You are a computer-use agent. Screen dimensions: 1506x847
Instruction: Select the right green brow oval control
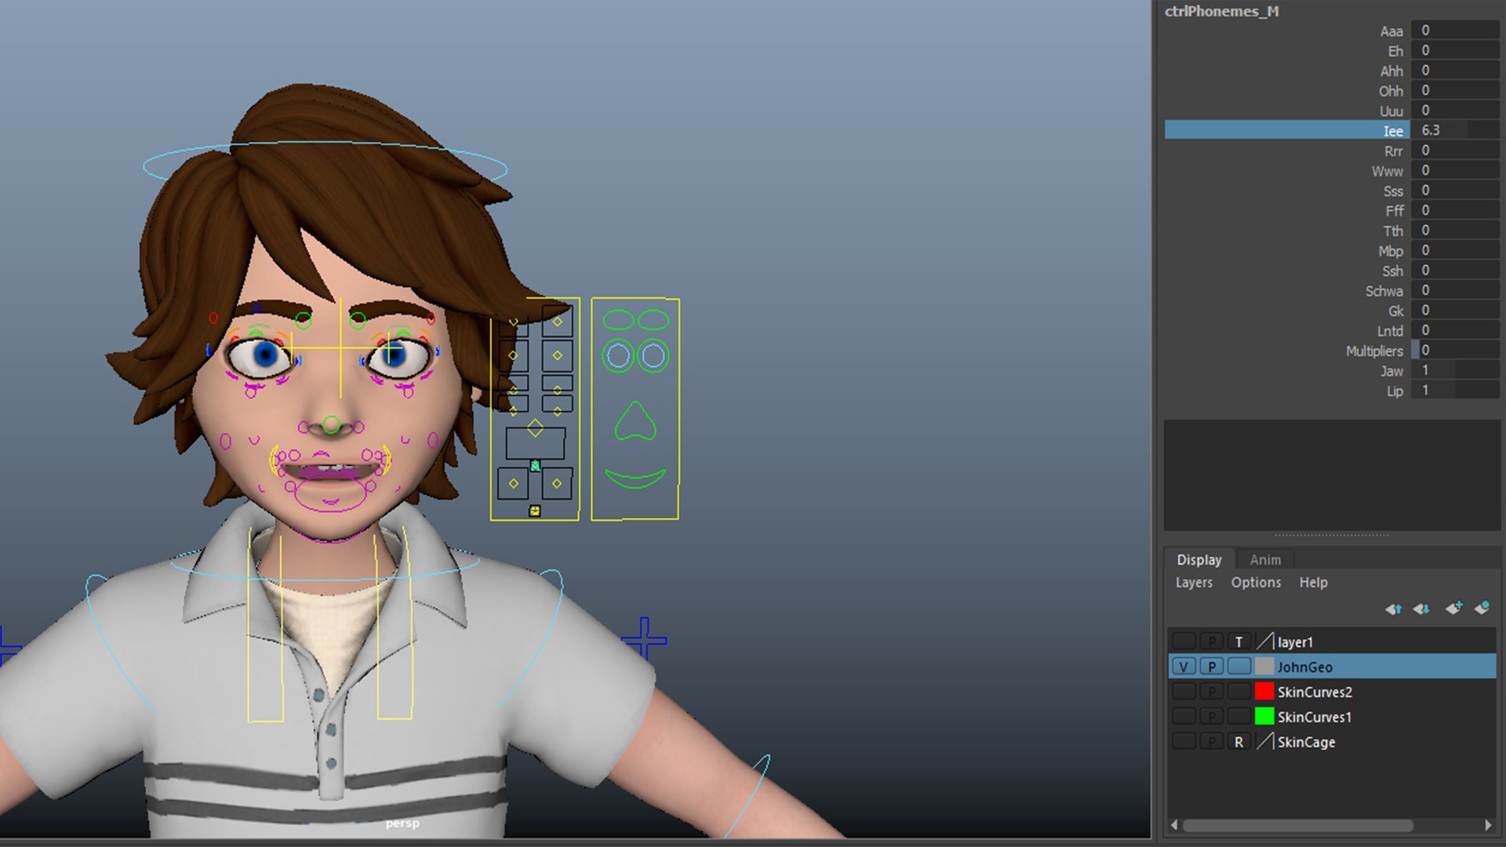click(653, 320)
